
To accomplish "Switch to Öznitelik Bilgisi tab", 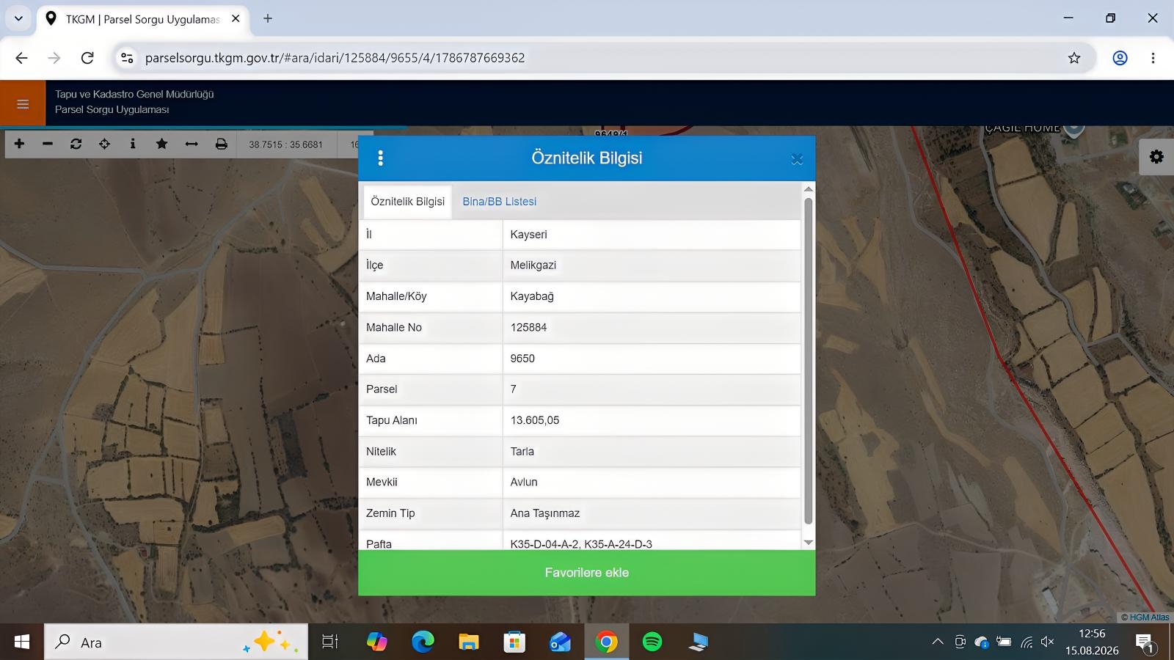I will [x=407, y=202].
